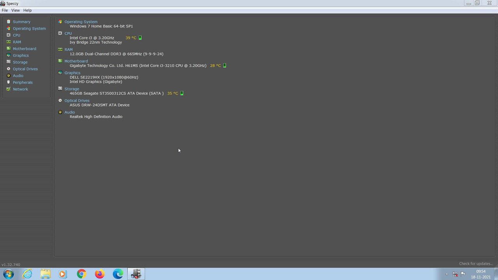This screenshot has width=498, height=280.
Task: Open the File menu
Action: [x=5, y=10]
